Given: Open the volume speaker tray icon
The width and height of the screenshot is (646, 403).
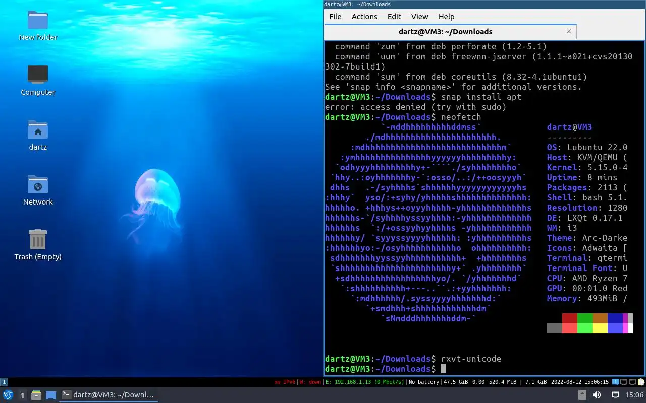Looking at the screenshot, I should tap(597, 395).
